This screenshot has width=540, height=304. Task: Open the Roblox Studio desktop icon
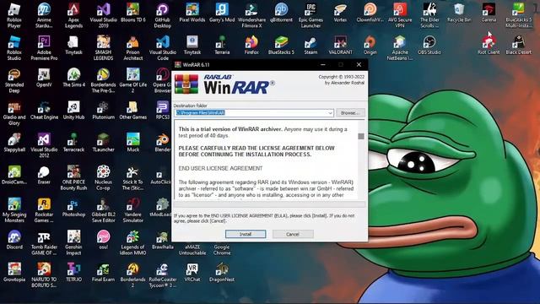(14, 48)
